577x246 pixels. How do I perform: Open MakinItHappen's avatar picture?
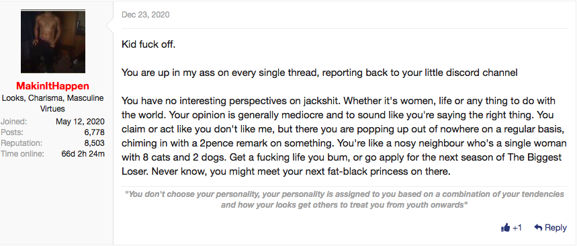point(53,41)
